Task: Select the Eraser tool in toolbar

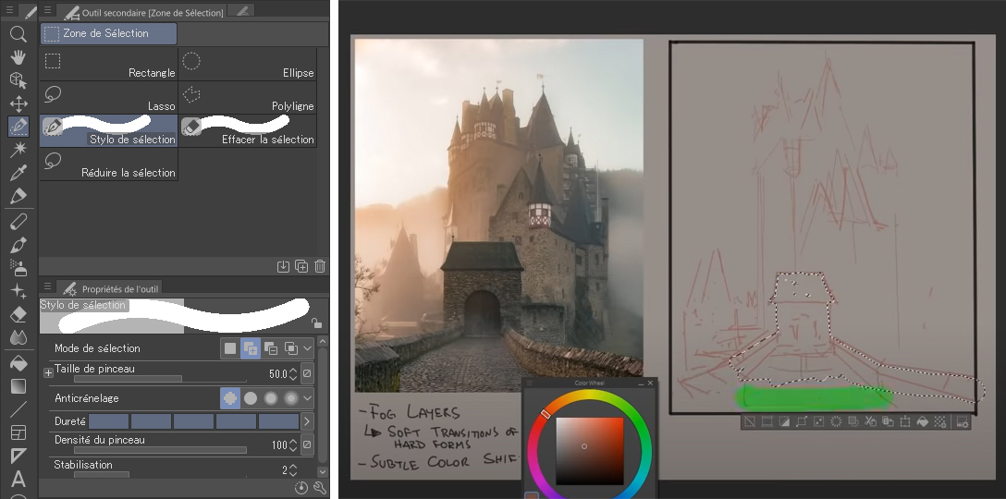Action: pos(18,315)
